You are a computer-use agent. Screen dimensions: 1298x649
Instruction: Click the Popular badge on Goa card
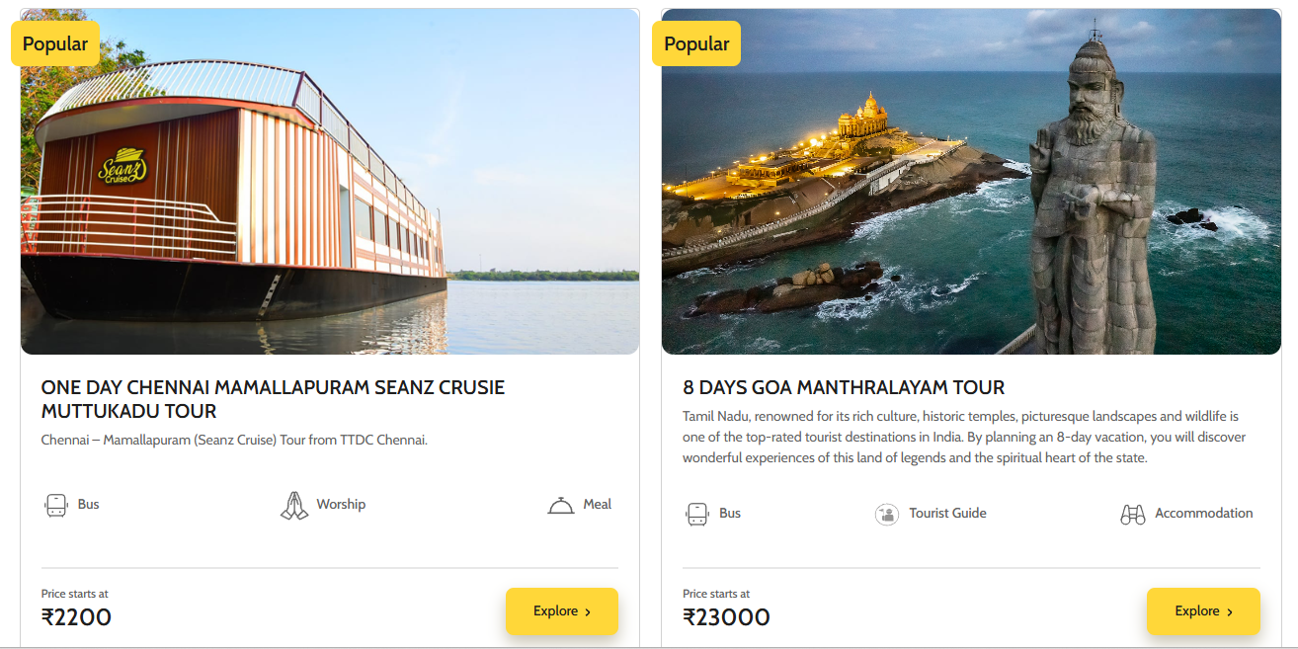click(696, 43)
